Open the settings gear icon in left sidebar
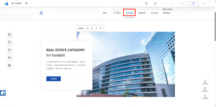Screen dimensions: 216x107 (9, 50)
